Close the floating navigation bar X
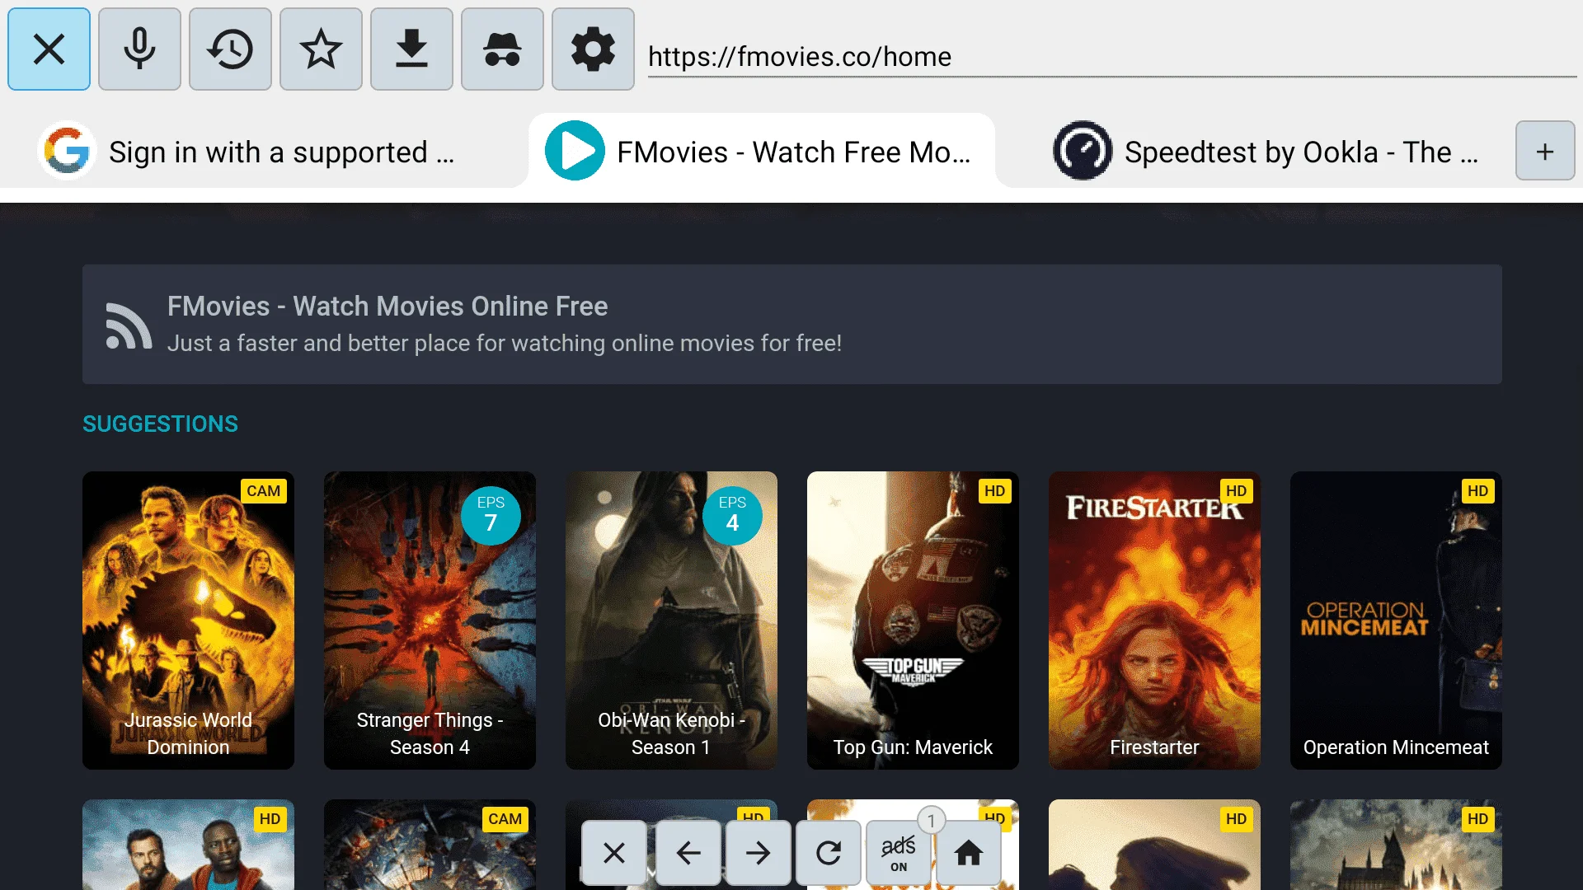Image resolution: width=1583 pixels, height=890 pixels. coord(614,853)
